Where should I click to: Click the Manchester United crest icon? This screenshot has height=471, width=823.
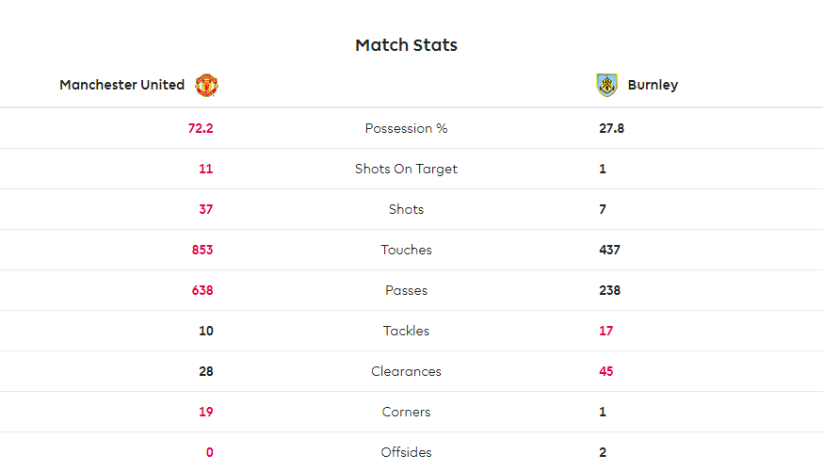[x=206, y=85]
